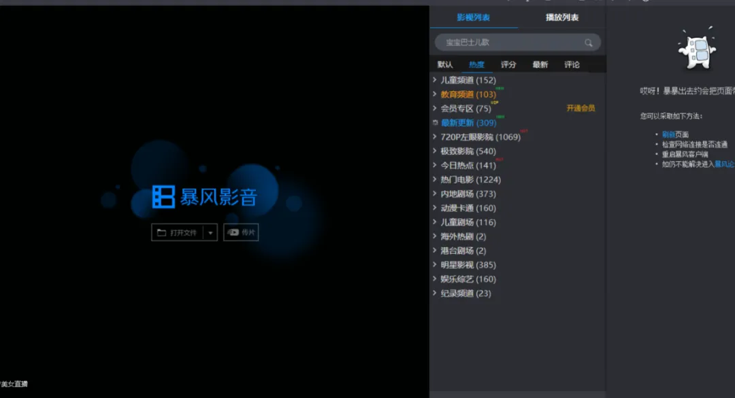Select the 内地剧场 (373) row text
The width and height of the screenshot is (735, 398).
tap(468, 194)
